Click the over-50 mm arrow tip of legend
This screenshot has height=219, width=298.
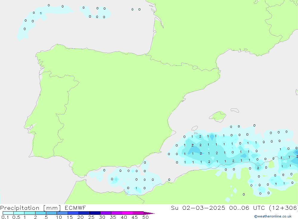click(149, 213)
